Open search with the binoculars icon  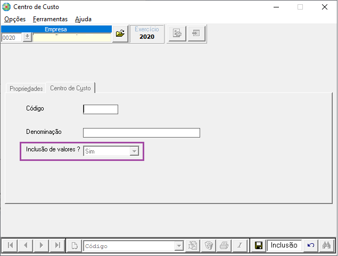pos(327,245)
